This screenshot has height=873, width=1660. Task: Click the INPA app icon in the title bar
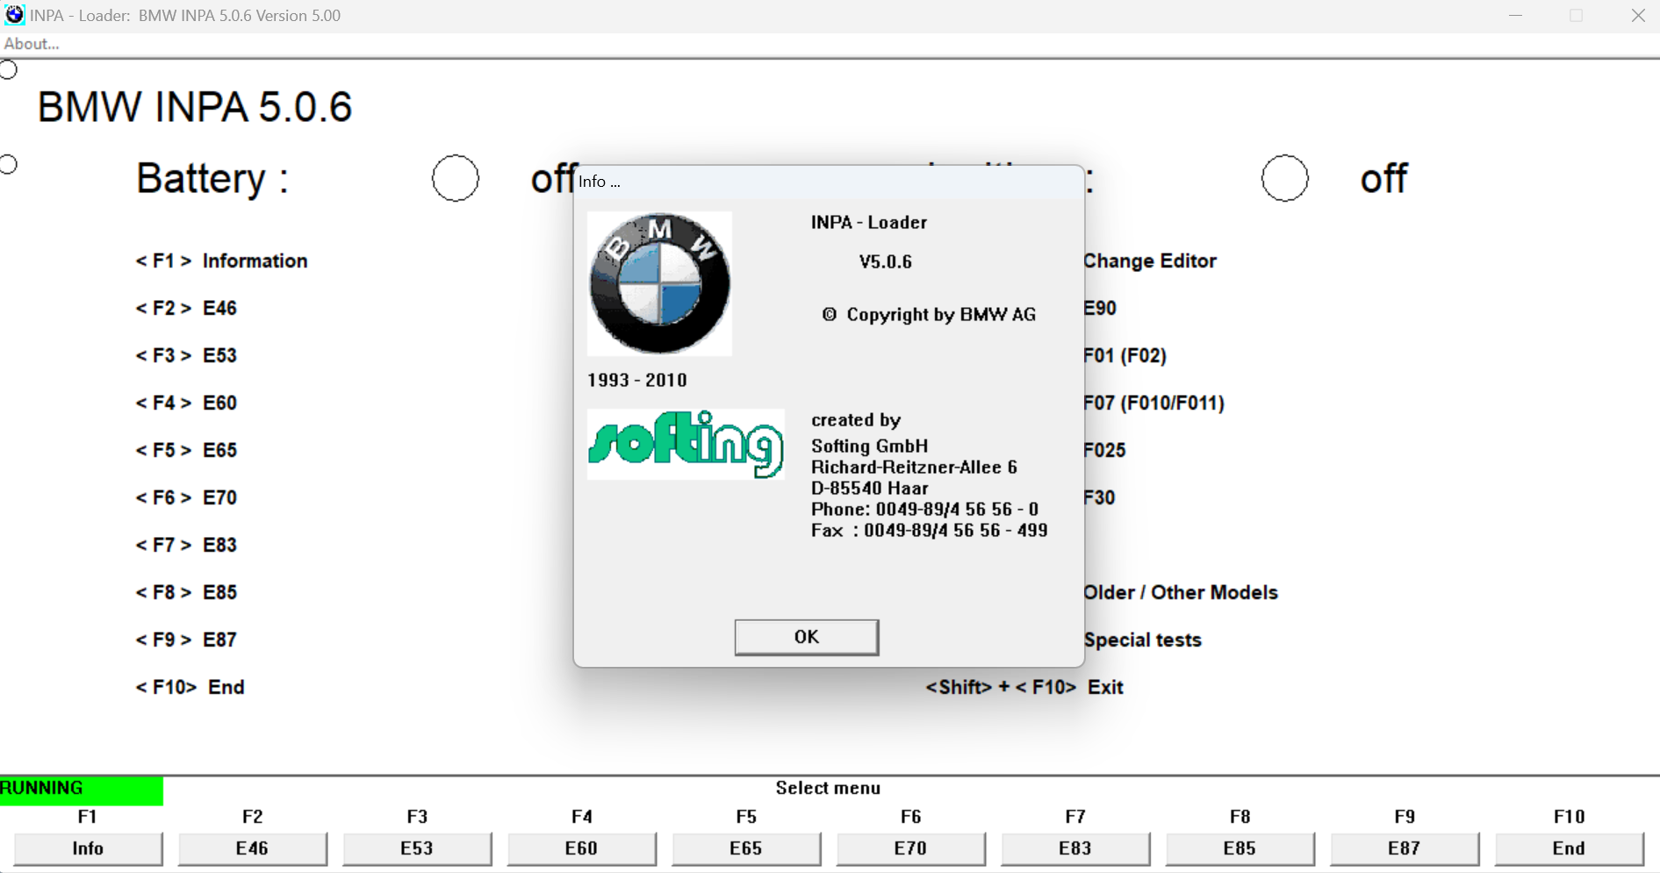pyautogui.click(x=14, y=15)
